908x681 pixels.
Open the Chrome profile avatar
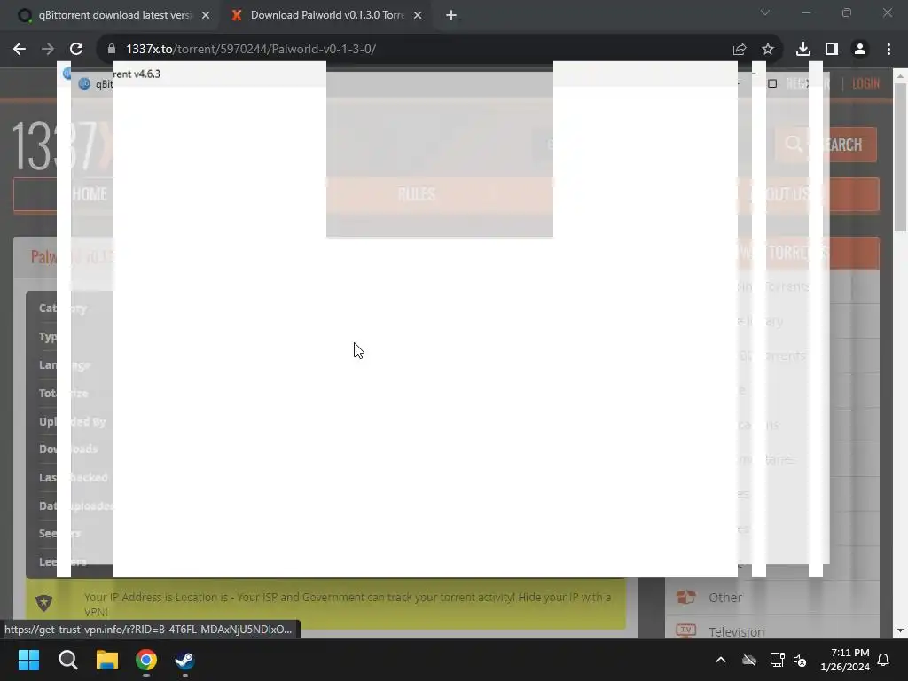(x=860, y=50)
